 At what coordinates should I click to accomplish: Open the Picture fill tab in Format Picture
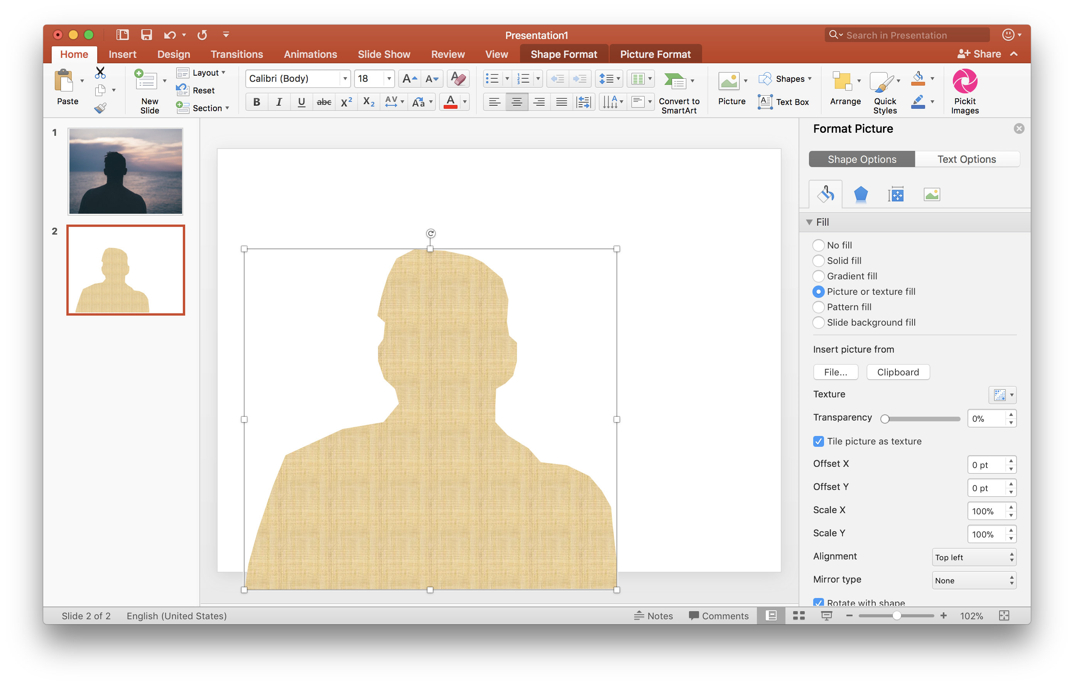[x=932, y=194]
